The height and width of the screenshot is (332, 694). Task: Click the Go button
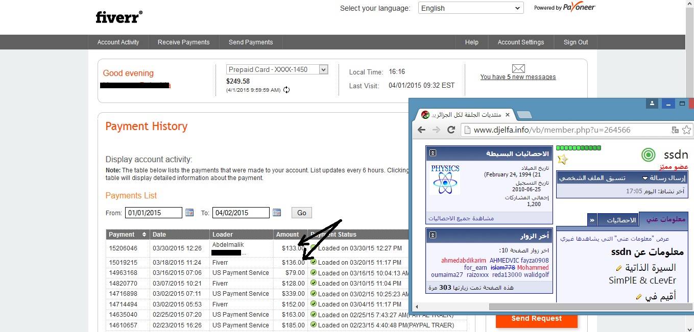302,213
